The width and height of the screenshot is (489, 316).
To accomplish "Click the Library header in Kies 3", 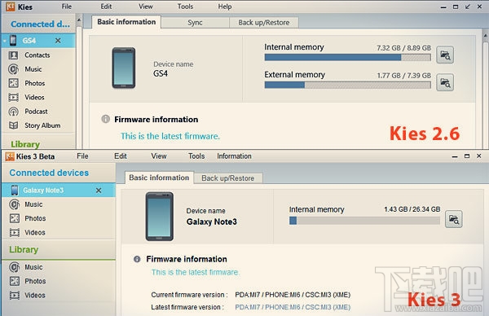I will [x=24, y=249].
